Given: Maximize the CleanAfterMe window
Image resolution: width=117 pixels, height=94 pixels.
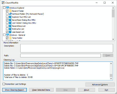Looking at the screenshot, I should (x=105, y=3).
